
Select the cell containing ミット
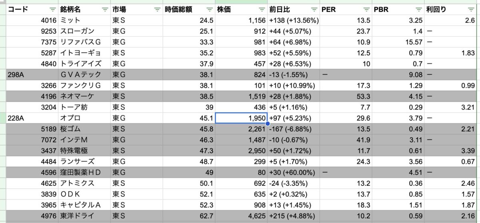click(84, 20)
